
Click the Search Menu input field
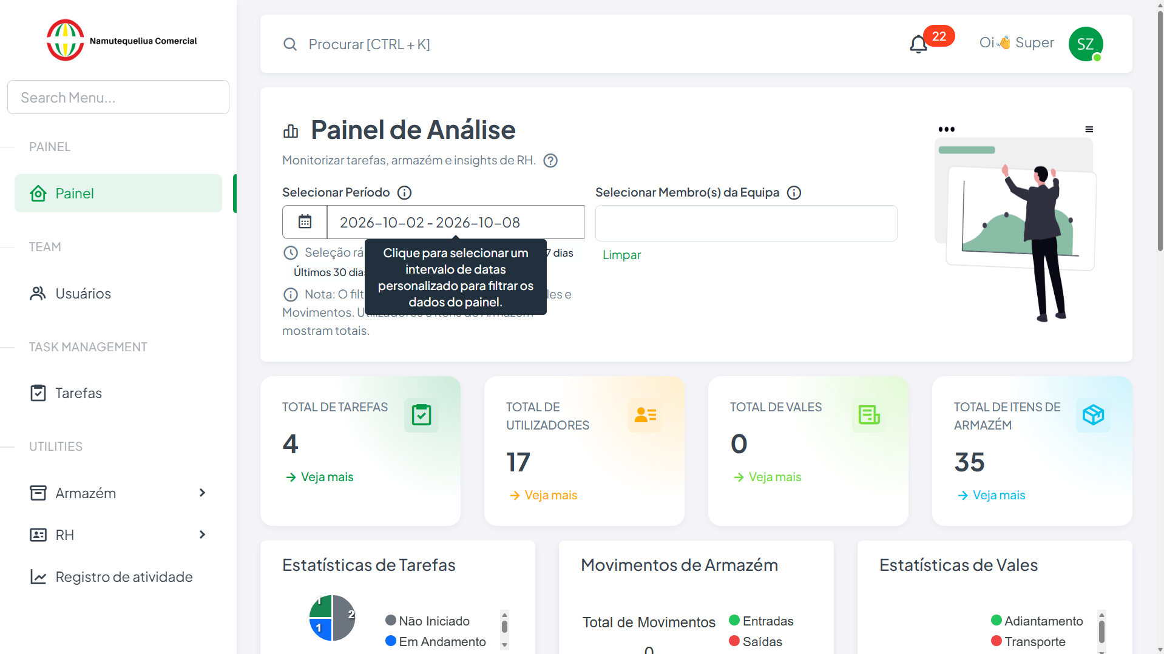coord(118,97)
